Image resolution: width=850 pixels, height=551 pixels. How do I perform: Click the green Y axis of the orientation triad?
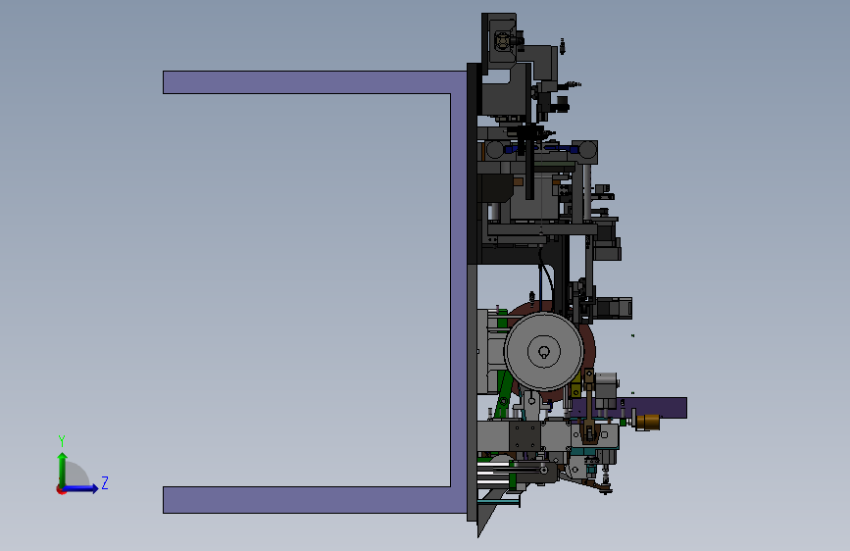tap(63, 470)
